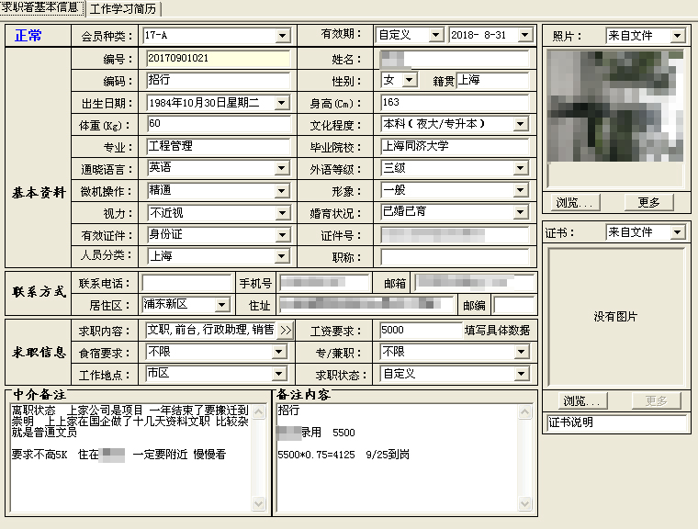Click 浏览 button under the photo
Image resolution: width=698 pixels, height=529 pixels.
(575, 203)
